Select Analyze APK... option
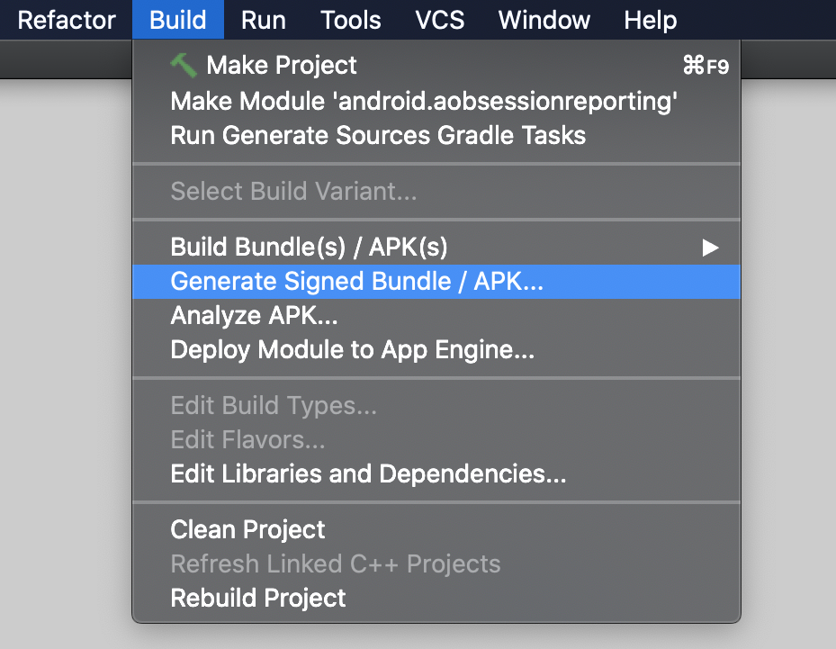 click(436, 316)
